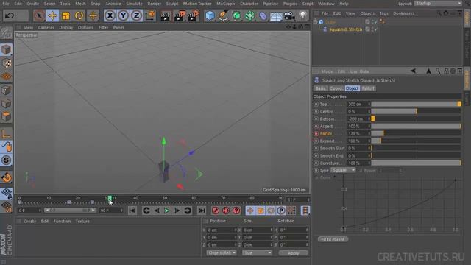
Task: Click the Apply button
Action: [293, 253]
